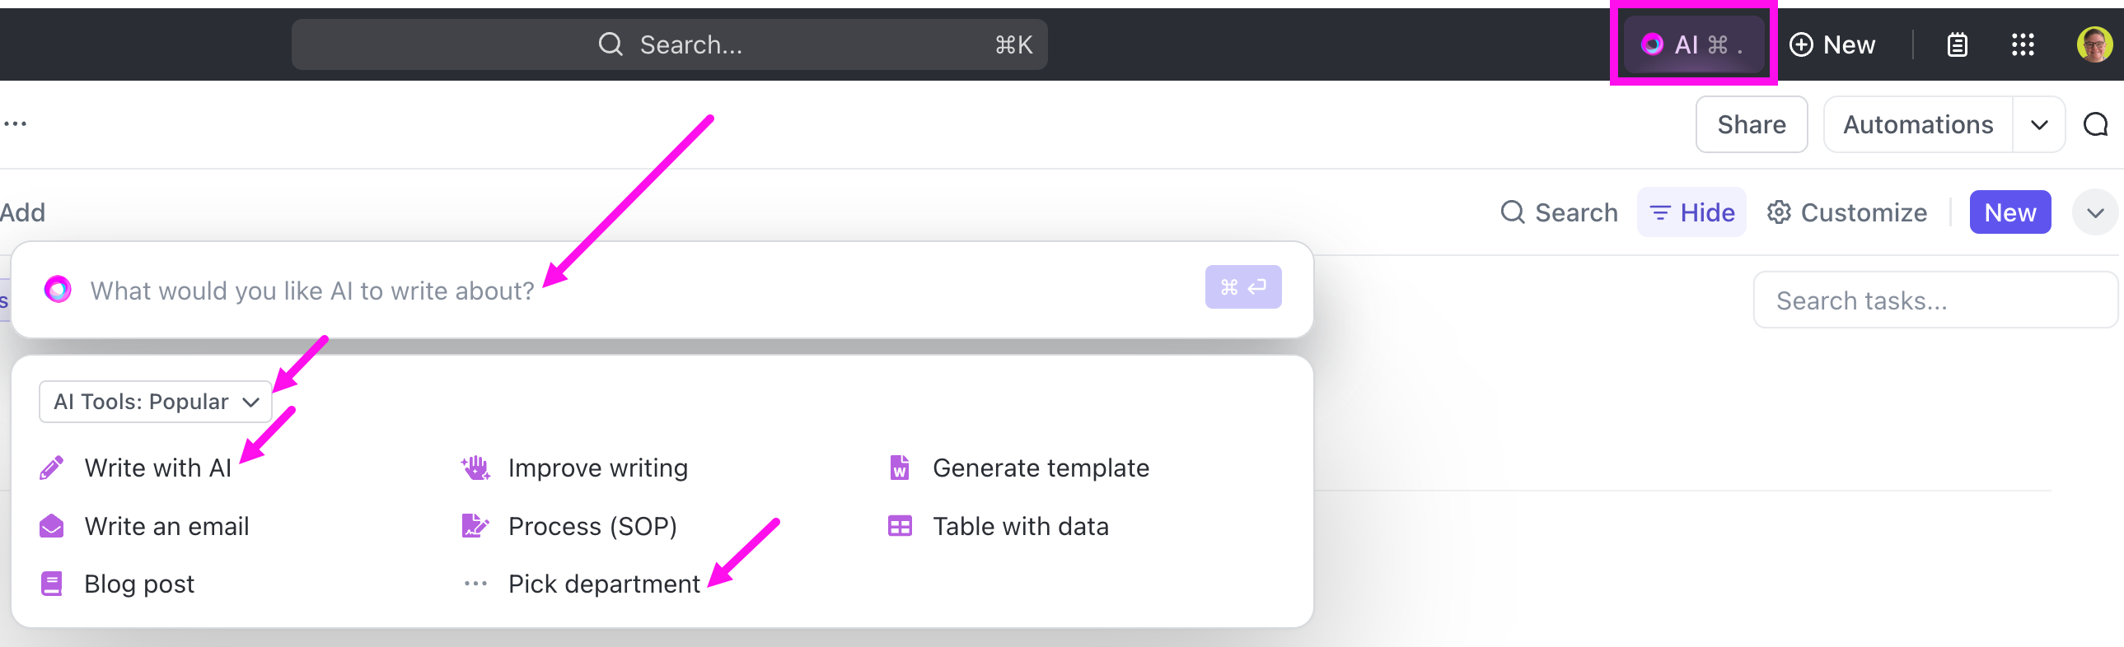Launch Generate template
Image resolution: width=2124 pixels, height=647 pixels.
(1040, 468)
